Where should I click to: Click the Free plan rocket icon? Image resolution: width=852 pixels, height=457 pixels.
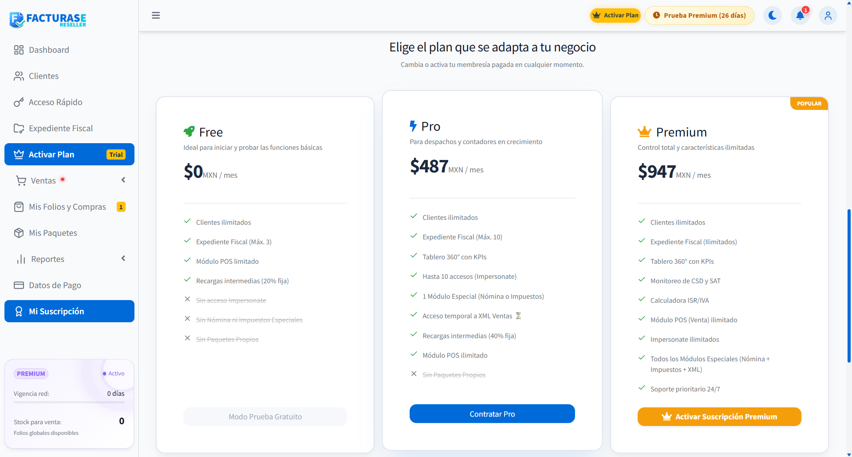tap(189, 131)
